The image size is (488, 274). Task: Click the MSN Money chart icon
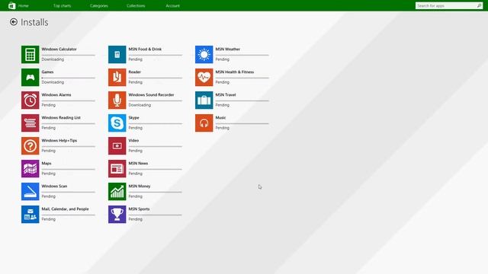[x=117, y=191]
